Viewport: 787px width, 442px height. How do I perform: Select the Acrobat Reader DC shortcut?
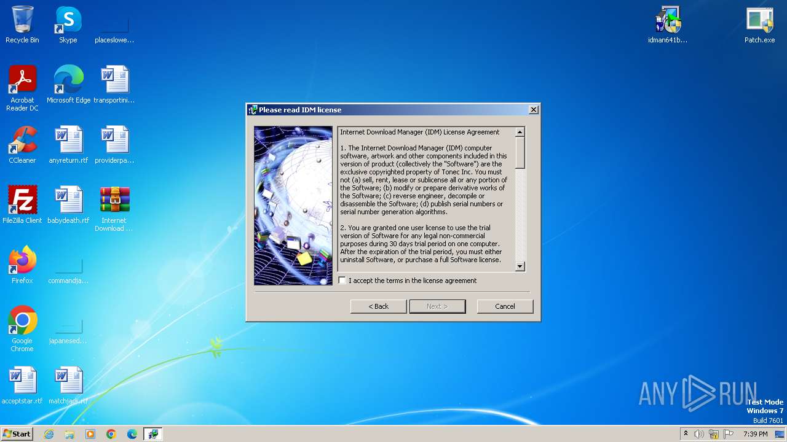pos(22,88)
